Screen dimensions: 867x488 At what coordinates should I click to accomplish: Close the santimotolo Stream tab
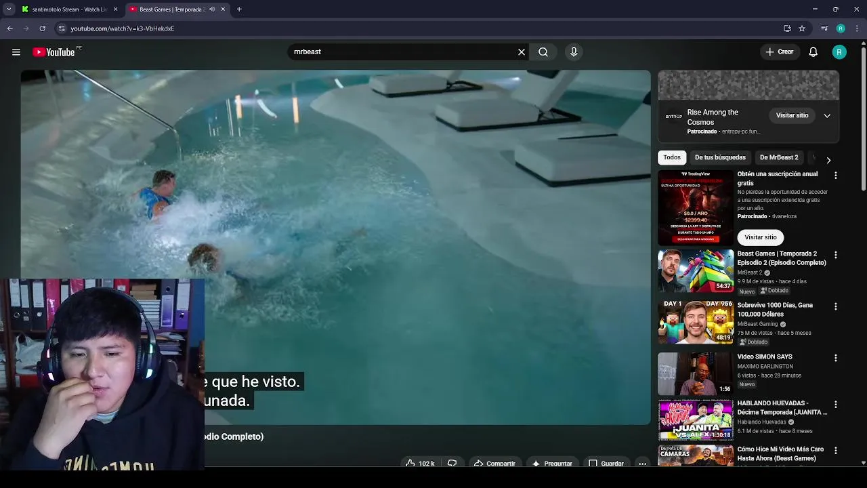[115, 9]
